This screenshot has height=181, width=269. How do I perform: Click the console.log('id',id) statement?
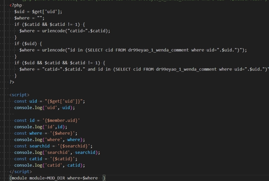41,127
